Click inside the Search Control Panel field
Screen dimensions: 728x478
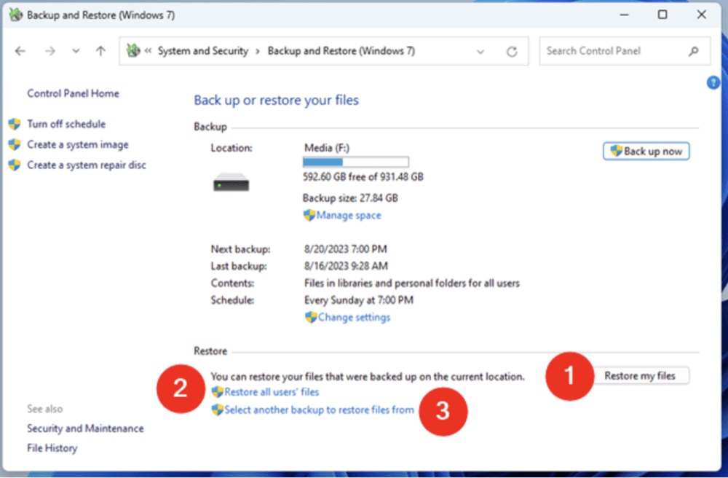point(612,51)
